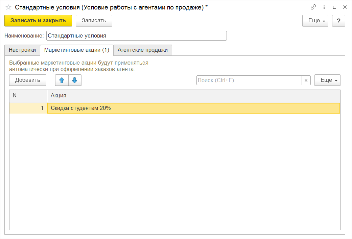Click row number 1 cell
The width and height of the screenshot is (352, 239).
click(28, 108)
